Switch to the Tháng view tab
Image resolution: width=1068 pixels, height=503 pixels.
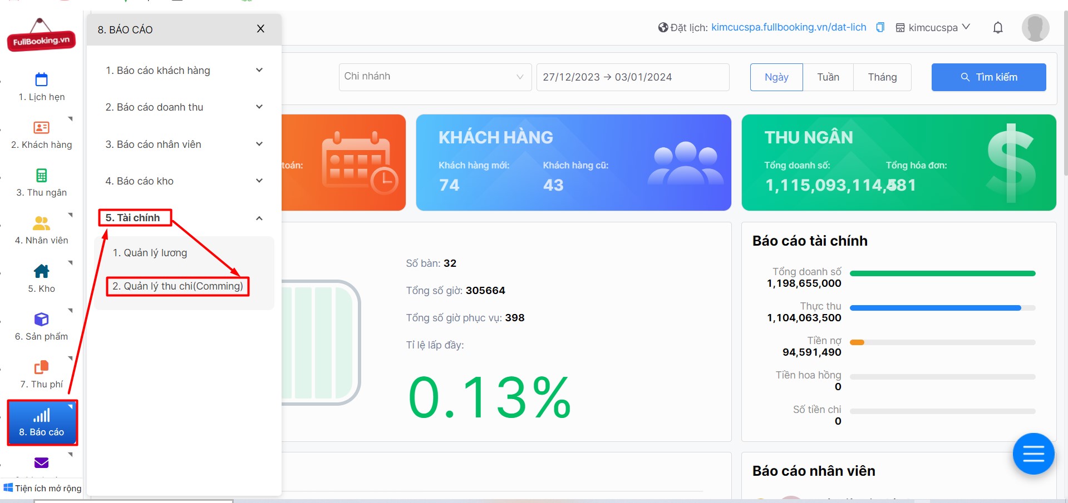[882, 77]
